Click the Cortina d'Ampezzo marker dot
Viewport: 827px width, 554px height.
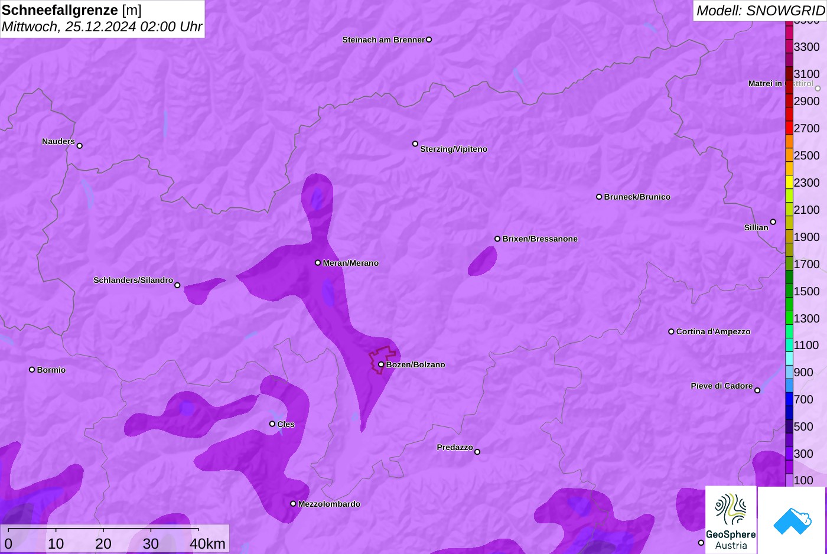[x=671, y=331]
